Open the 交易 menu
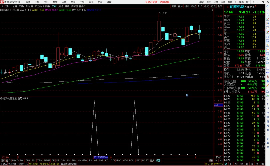 [82, 2]
